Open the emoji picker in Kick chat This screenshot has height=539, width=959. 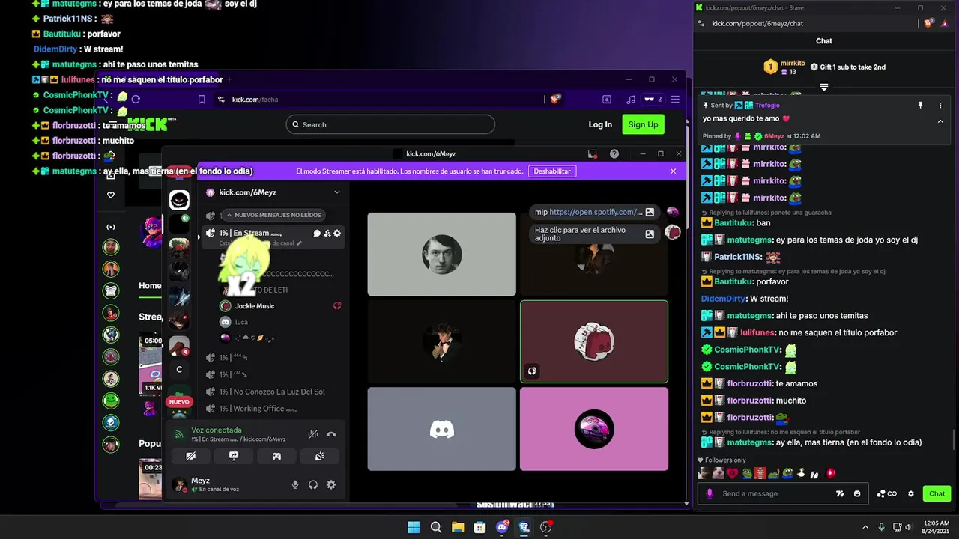point(857,493)
